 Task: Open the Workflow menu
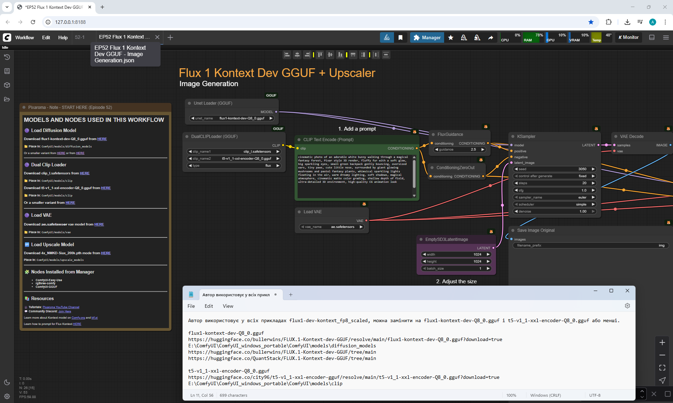[x=25, y=37]
